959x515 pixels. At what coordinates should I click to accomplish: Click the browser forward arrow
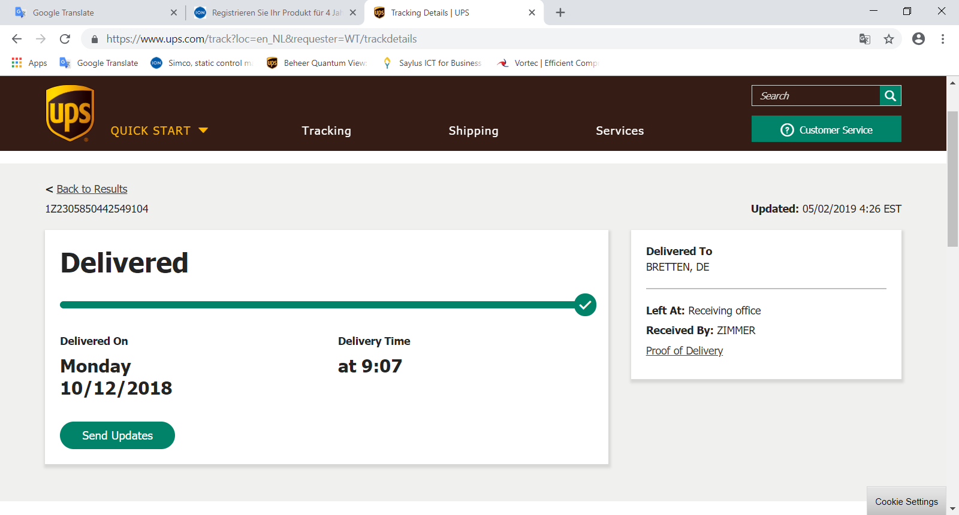[41, 39]
